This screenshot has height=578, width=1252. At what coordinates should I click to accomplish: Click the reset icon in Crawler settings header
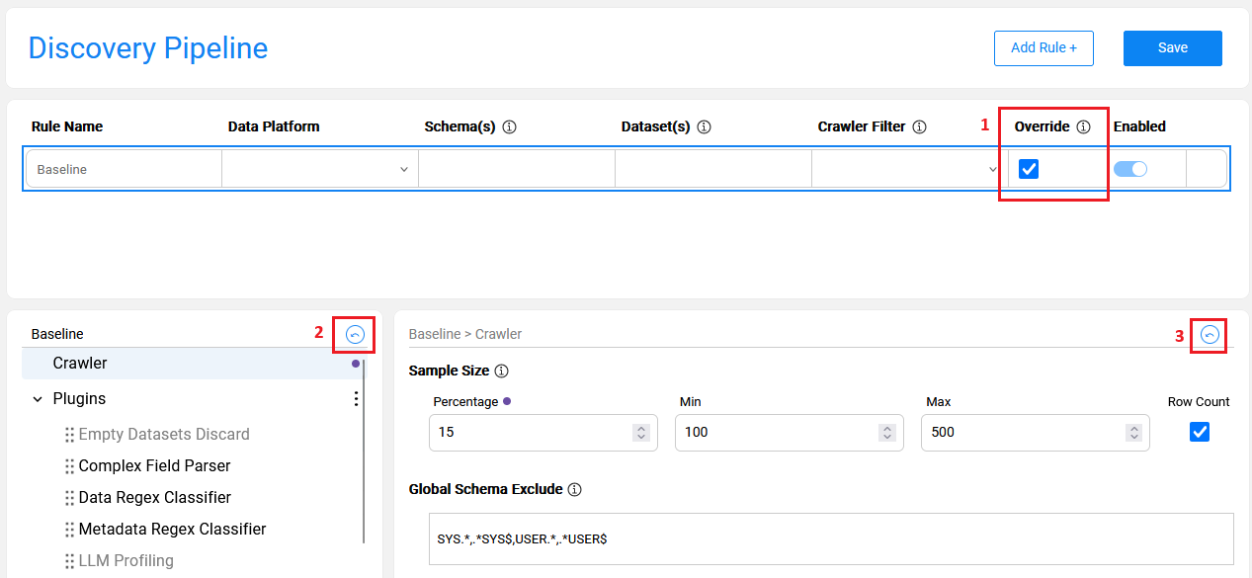[x=1210, y=335]
